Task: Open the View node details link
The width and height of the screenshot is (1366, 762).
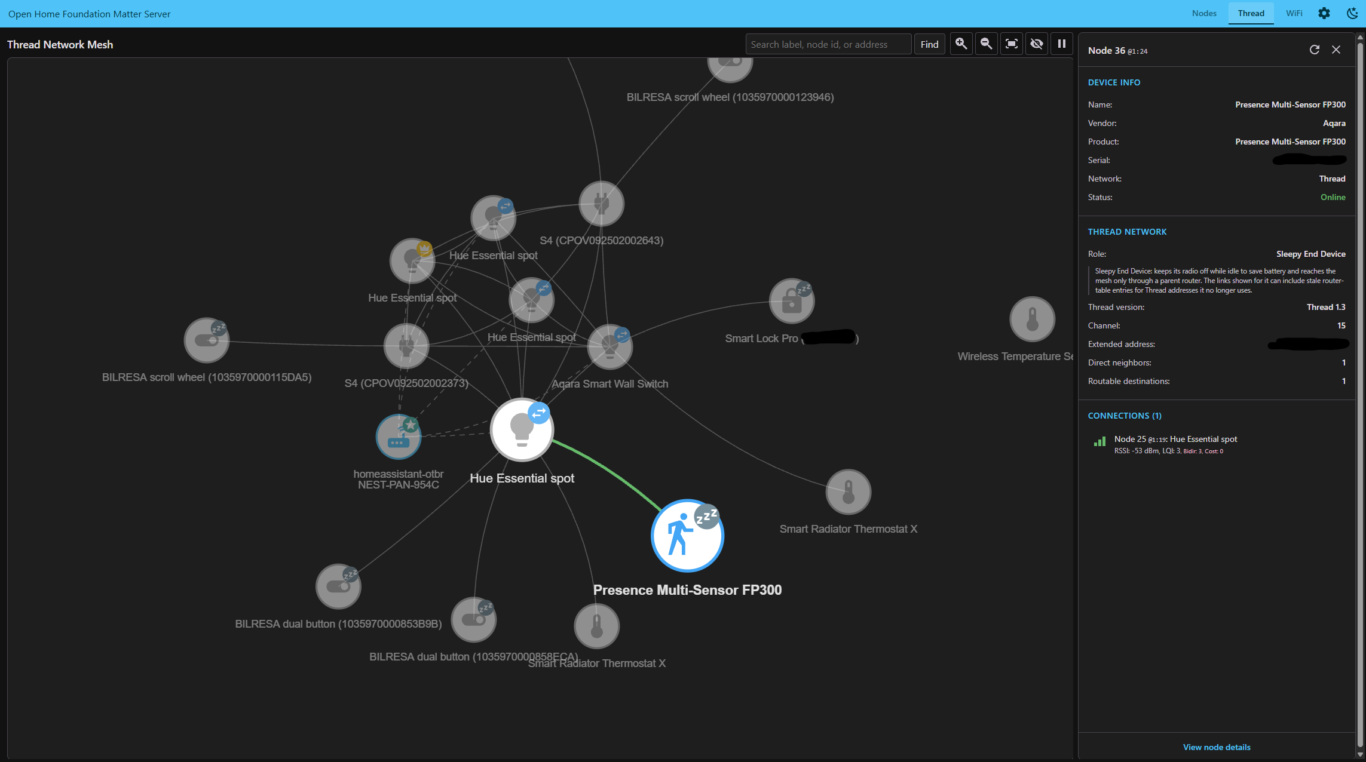Action: pyautogui.click(x=1217, y=747)
